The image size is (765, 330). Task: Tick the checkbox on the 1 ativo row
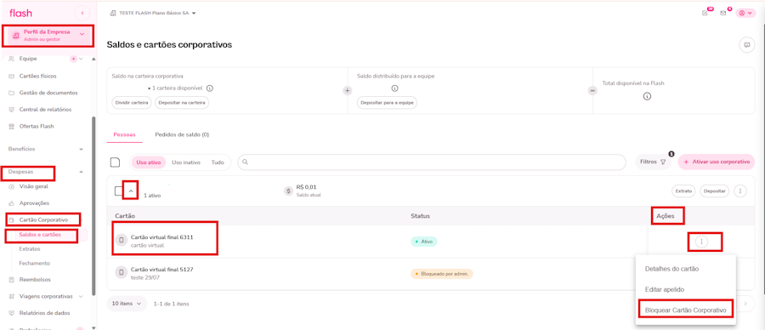(118, 191)
